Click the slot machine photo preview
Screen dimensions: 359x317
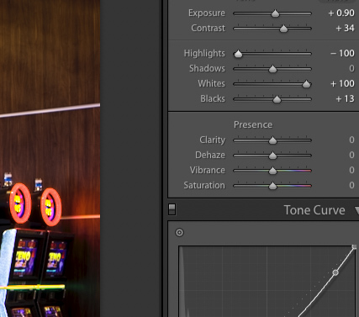coord(50,158)
